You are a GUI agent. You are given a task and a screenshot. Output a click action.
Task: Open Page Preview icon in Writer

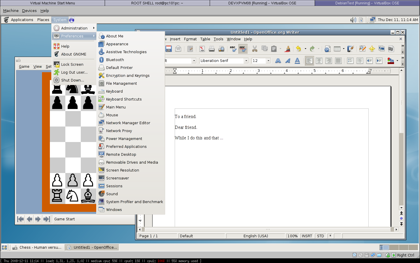(x=221, y=49)
